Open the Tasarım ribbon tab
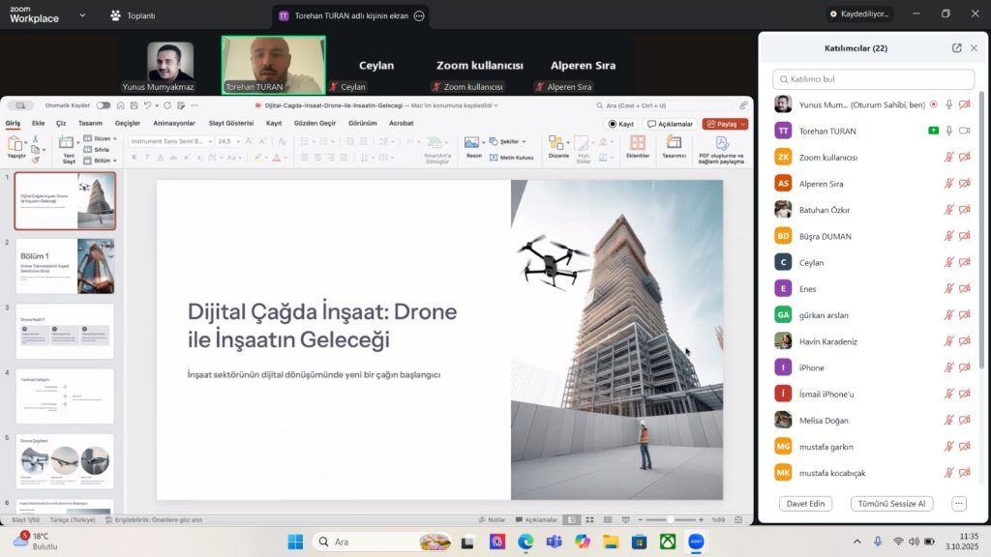 [x=90, y=124]
